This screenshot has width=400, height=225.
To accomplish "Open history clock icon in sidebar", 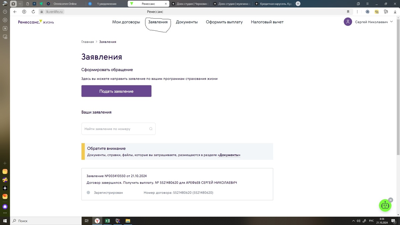I will coord(5,11).
